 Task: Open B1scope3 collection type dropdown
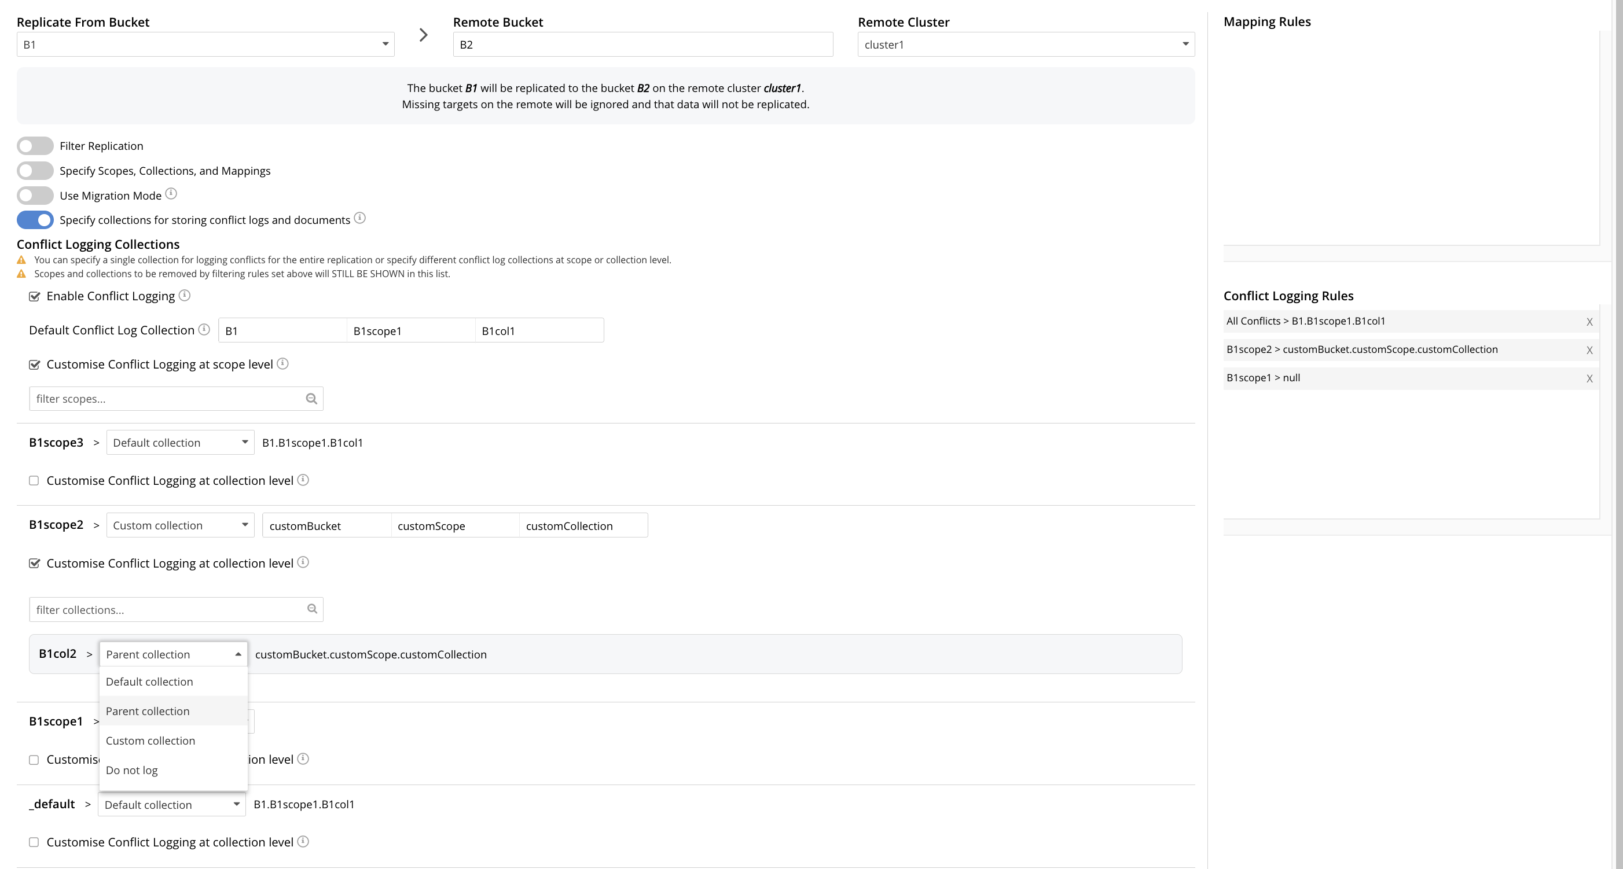180,443
